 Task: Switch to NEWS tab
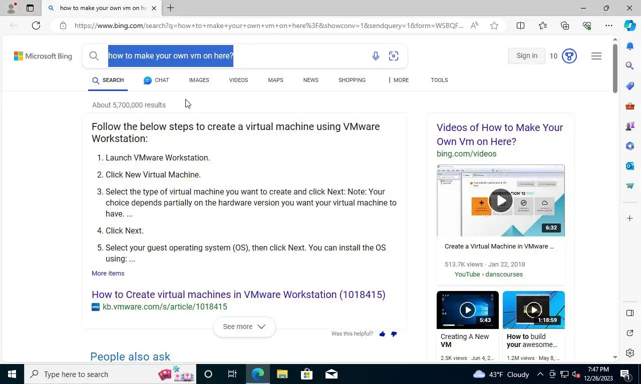[x=310, y=80]
